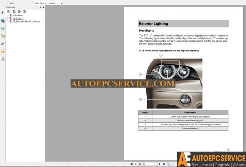Image resolution: width=246 pixels, height=167 pixels.
Task: Click the Turn signal indicators table row
Action: click(x=183, y=128)
